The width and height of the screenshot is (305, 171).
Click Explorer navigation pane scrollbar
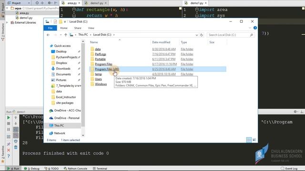83,85
